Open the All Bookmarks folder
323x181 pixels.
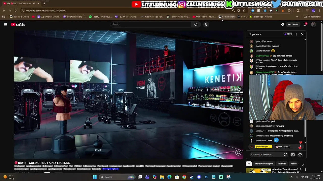(312, 17)
